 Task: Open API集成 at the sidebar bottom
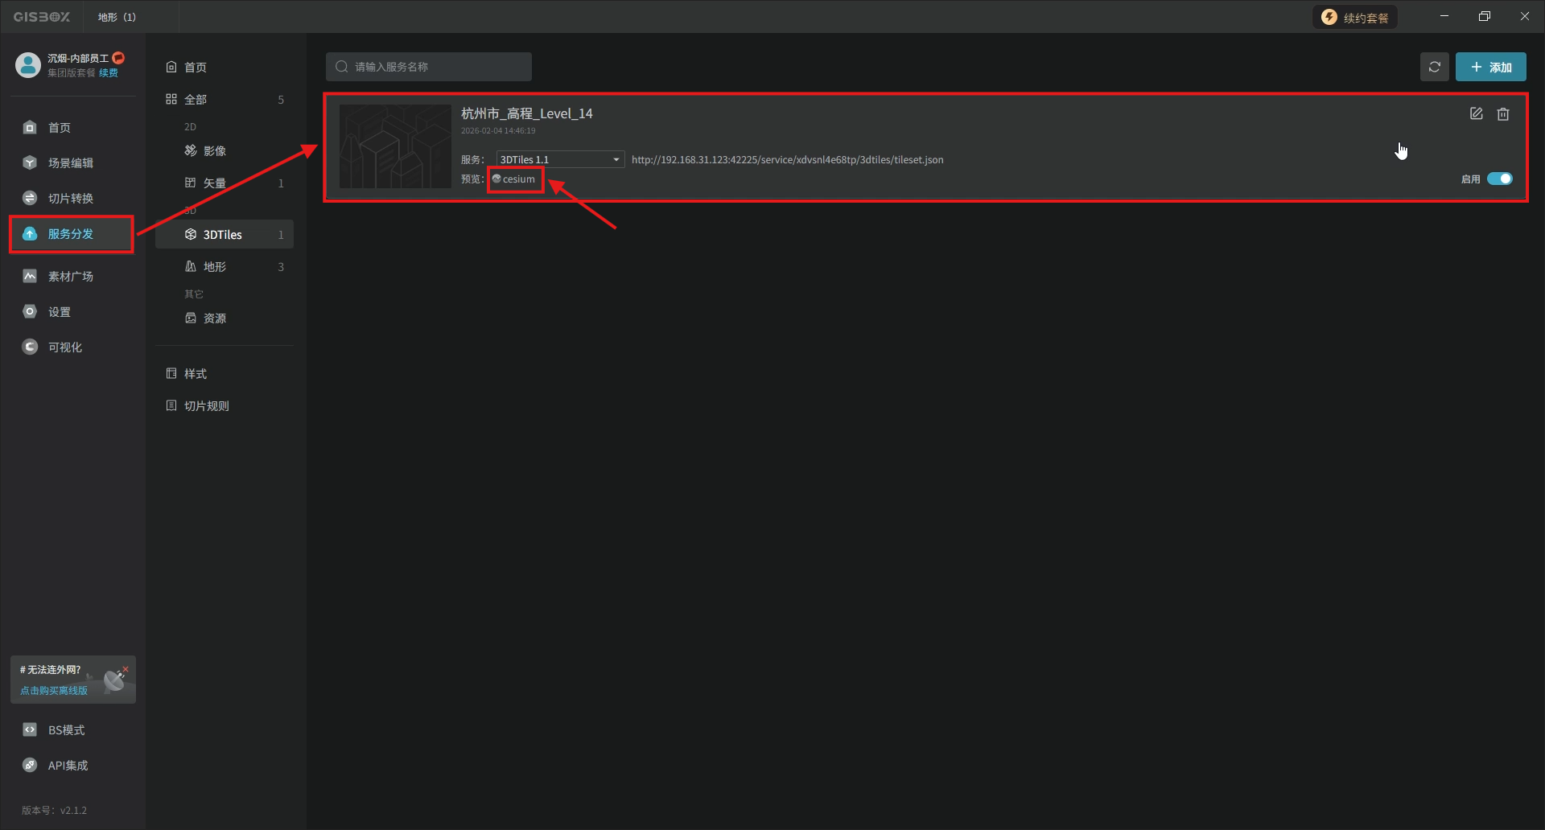point(68,766)
